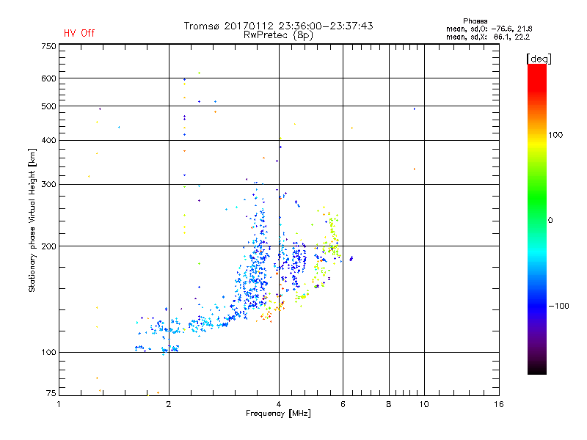Click the y-axis label "750"
This screenshot has width=587, height=440.
pos(48,46)
